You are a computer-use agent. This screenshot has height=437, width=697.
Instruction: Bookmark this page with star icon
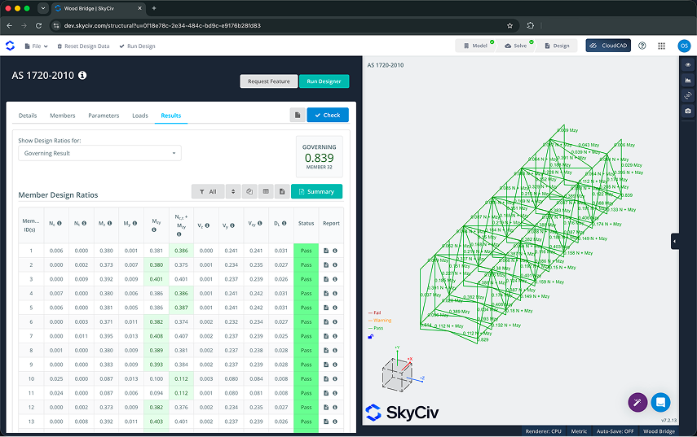tap(510, 26)
